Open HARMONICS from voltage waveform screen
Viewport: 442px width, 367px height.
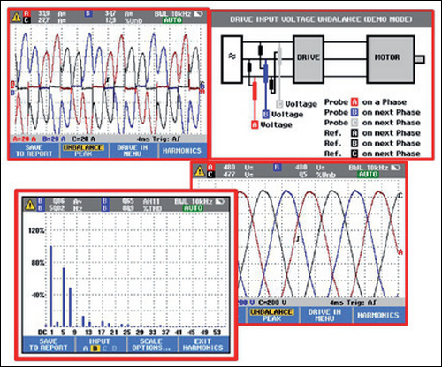click(378, 315)
